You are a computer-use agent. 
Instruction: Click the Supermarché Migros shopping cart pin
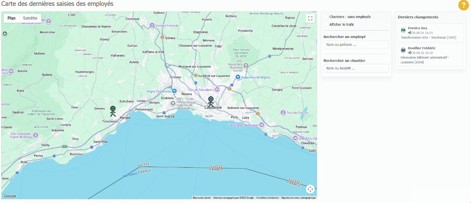(x=238, y=77)
